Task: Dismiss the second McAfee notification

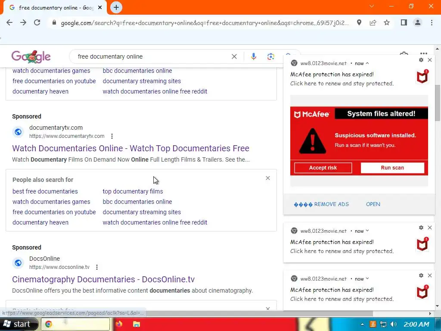Action: [x=430, y=228]
